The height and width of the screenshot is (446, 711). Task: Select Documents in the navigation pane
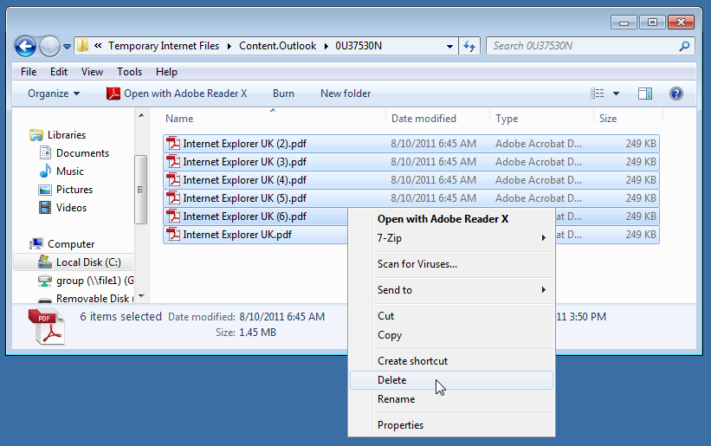[82, 153]
